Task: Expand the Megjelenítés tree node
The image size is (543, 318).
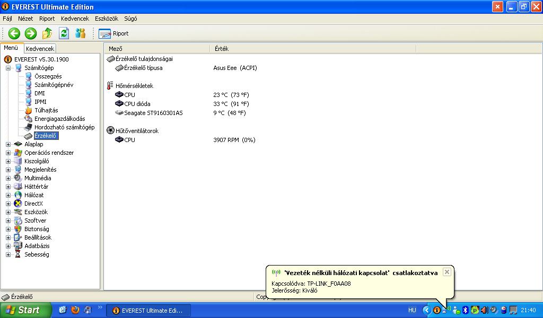Action: [8, 170]
